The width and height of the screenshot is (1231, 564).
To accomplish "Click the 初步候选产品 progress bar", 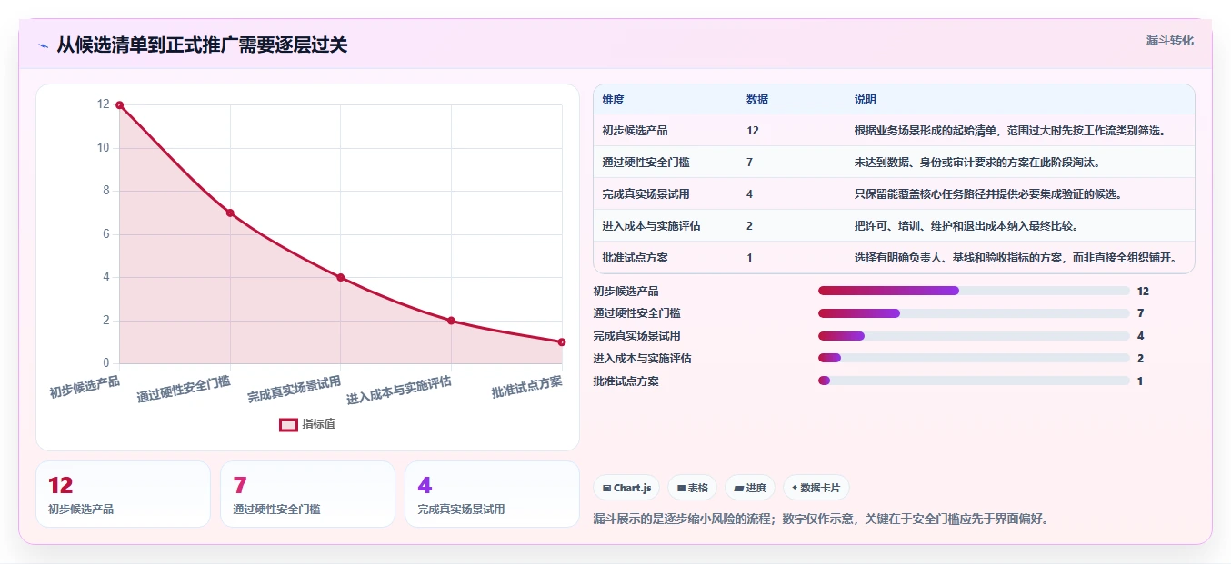I will pos(974,291).
